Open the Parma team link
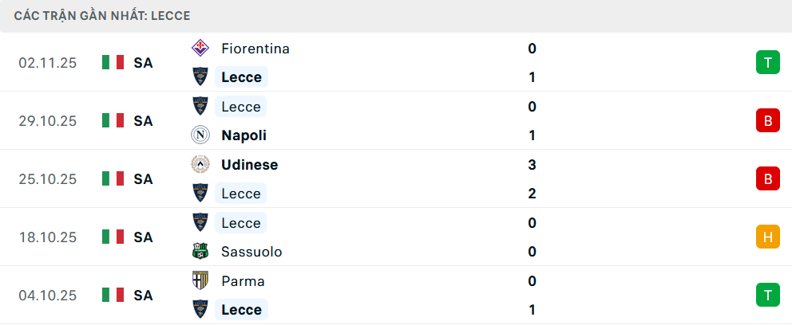 [x=243, y=281]
